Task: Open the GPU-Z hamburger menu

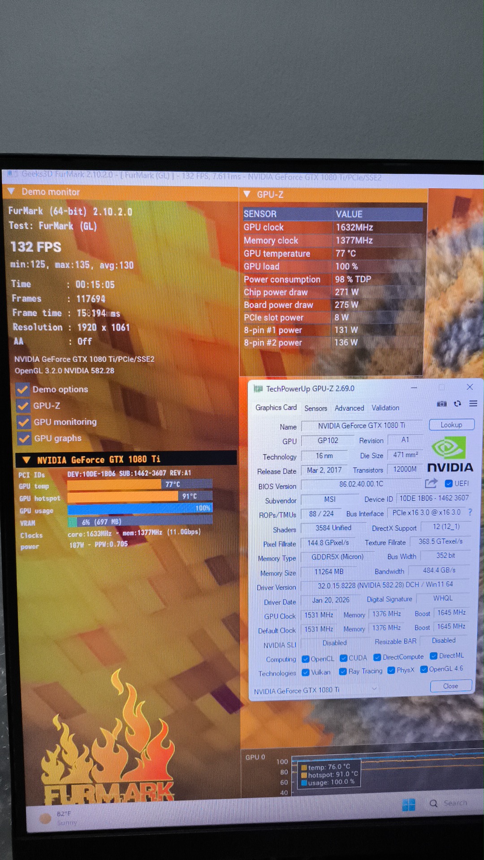Action: (x=473, y=404)
